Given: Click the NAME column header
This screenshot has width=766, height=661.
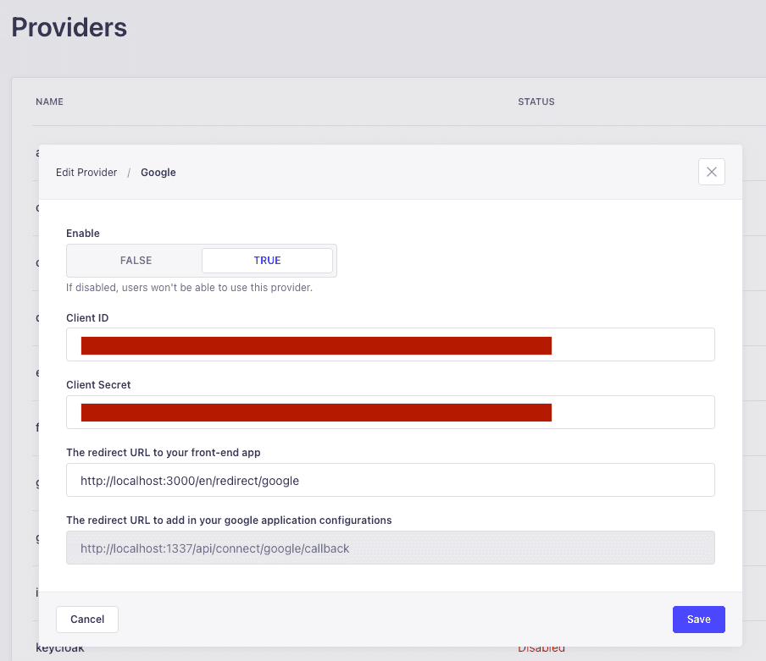Looking at the screenshot, I should (x=49, y=102).
